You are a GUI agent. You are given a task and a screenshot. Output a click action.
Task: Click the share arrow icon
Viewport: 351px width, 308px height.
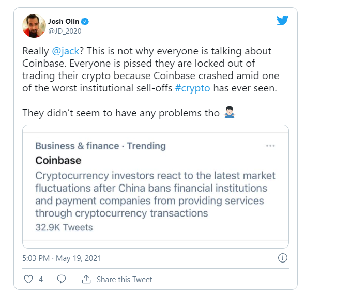86,279
